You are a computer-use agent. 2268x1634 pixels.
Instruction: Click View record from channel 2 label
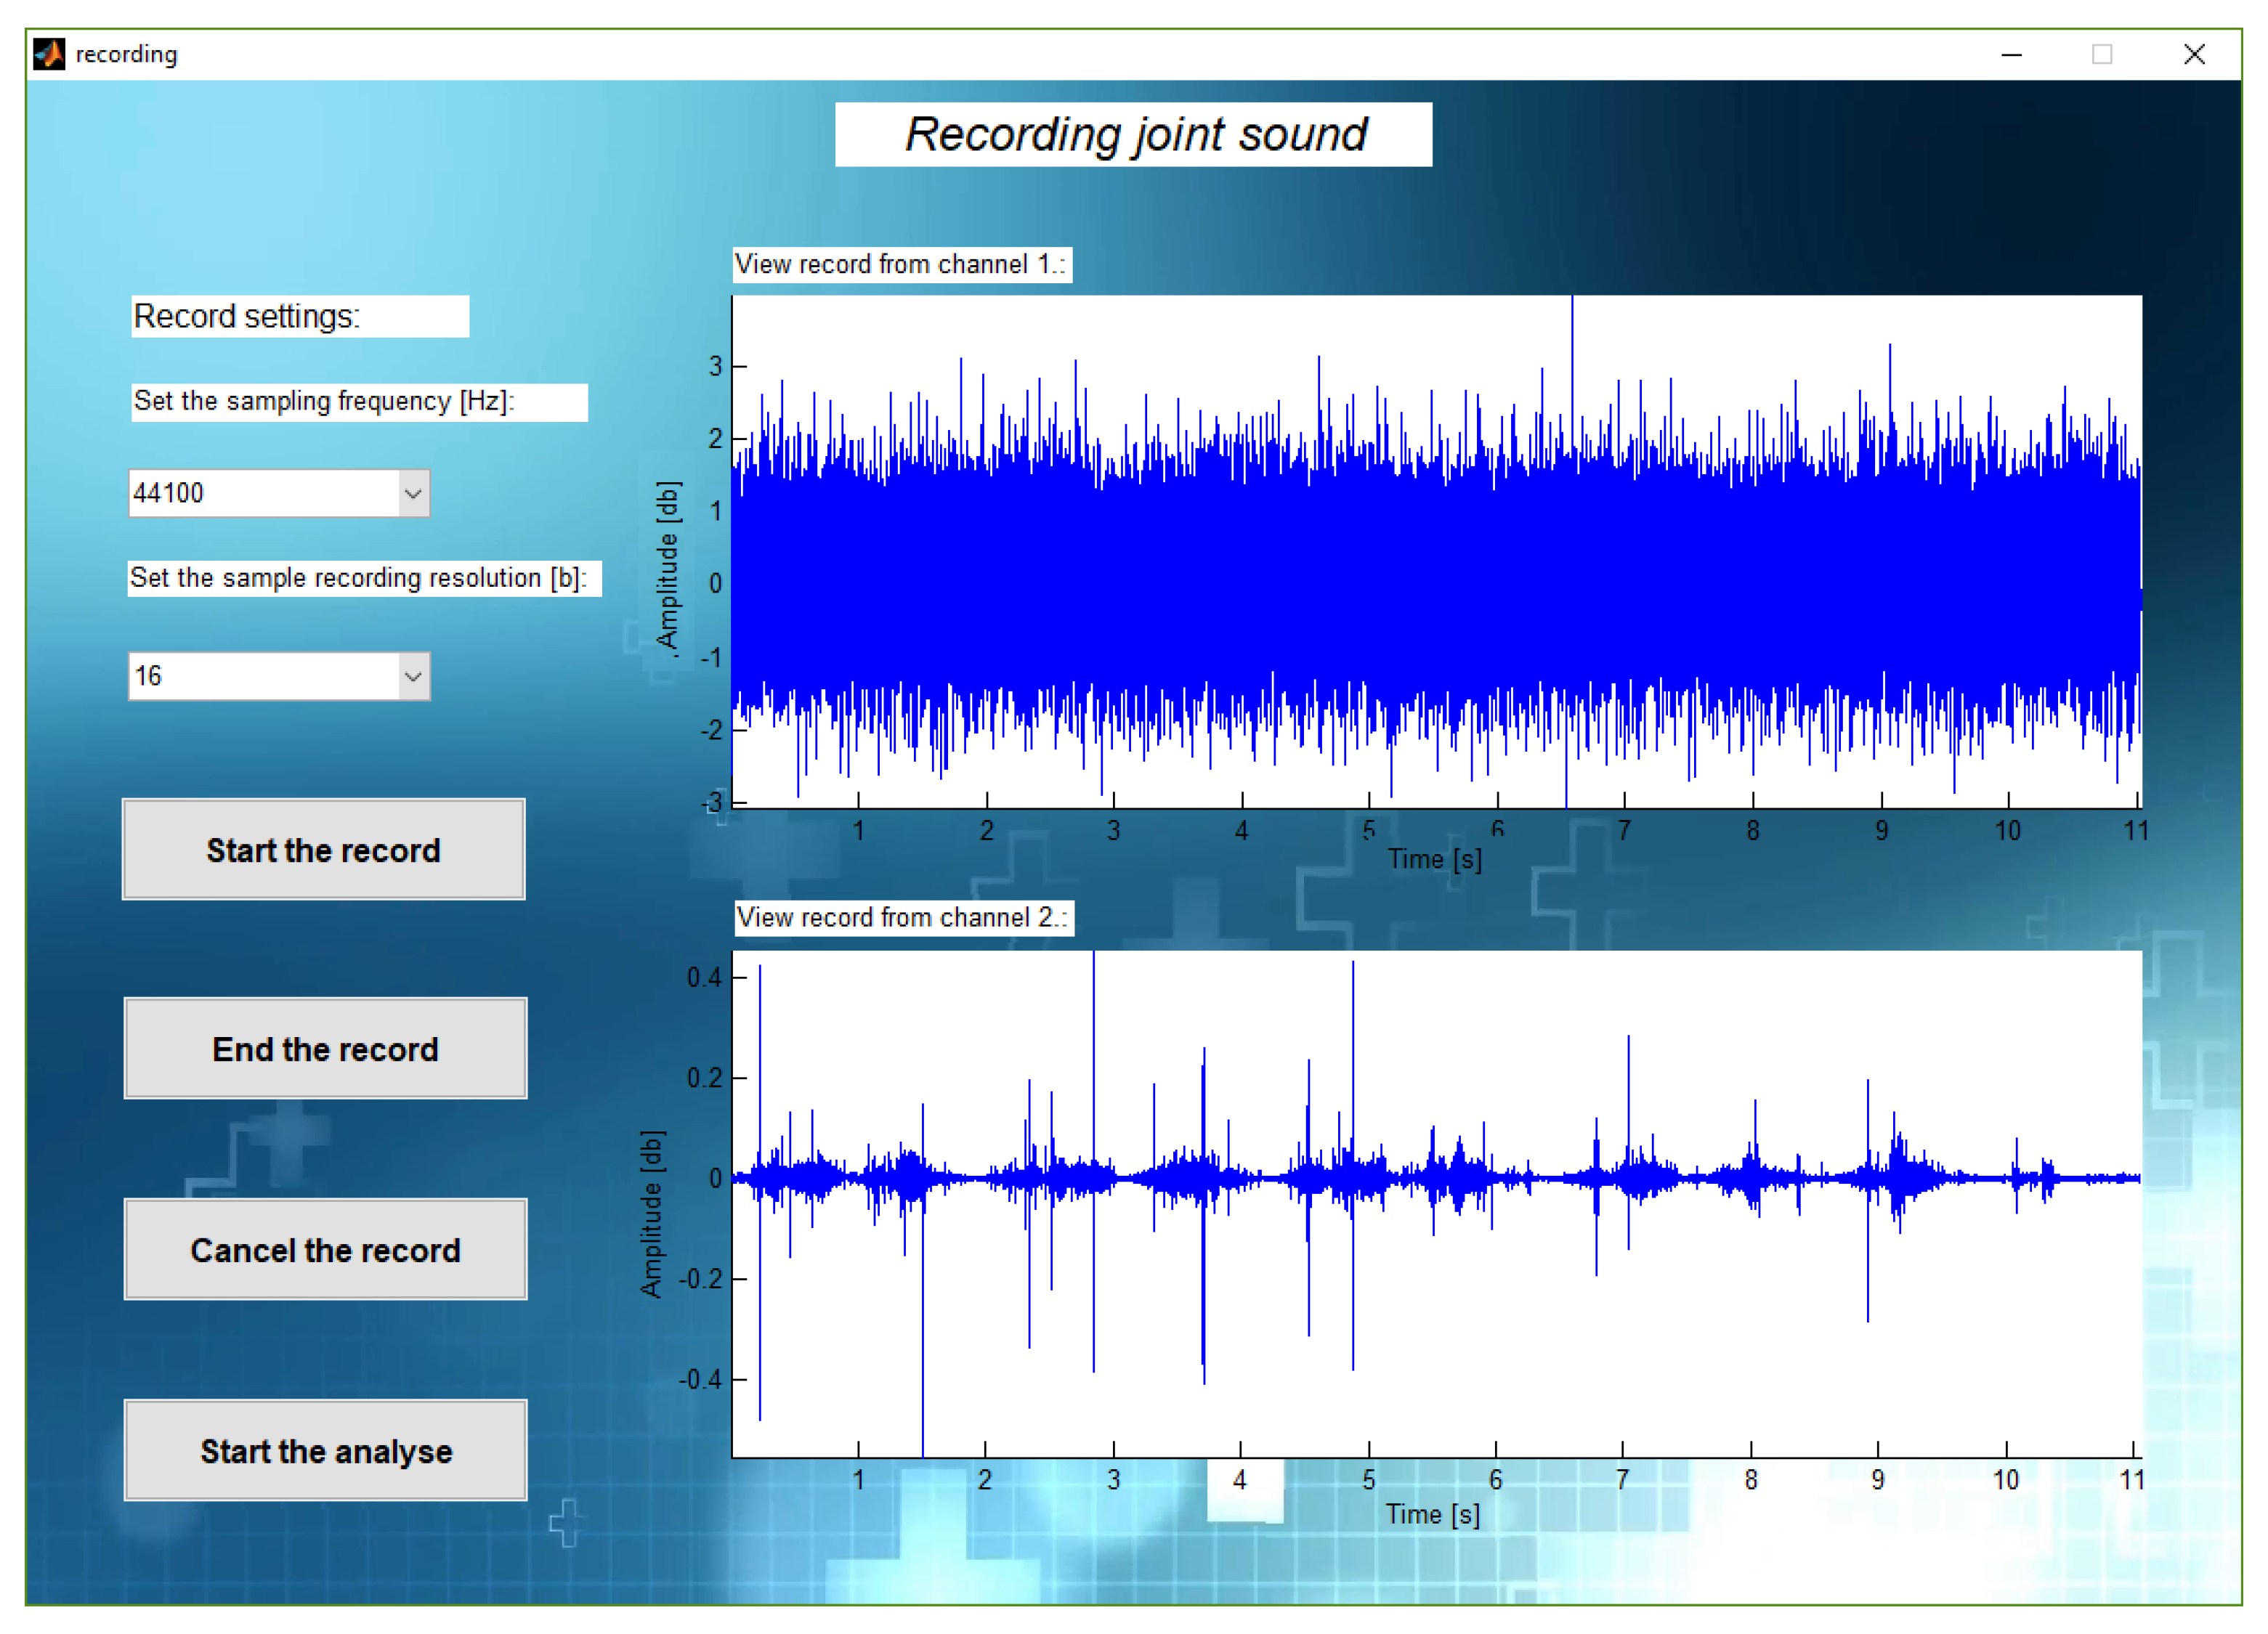tap(903, 917)
